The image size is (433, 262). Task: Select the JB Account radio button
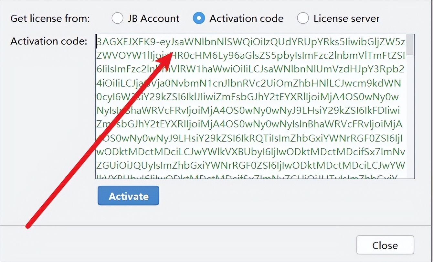point(117,18)
